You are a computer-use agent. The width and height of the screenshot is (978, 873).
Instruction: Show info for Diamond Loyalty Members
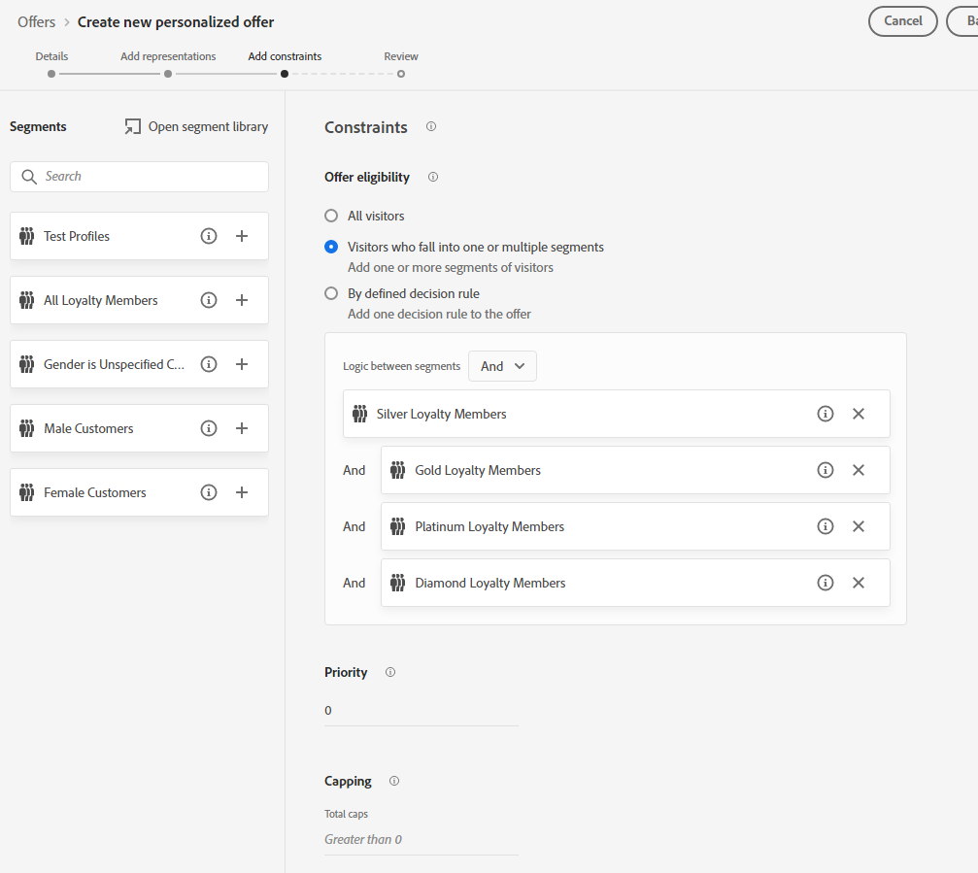click(826, 583)
